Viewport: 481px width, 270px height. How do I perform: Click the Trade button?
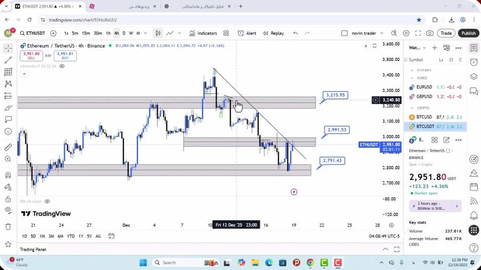[446, 33]
